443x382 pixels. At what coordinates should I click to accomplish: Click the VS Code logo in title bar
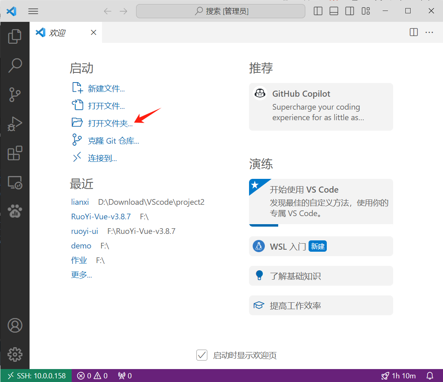point(11,11)
